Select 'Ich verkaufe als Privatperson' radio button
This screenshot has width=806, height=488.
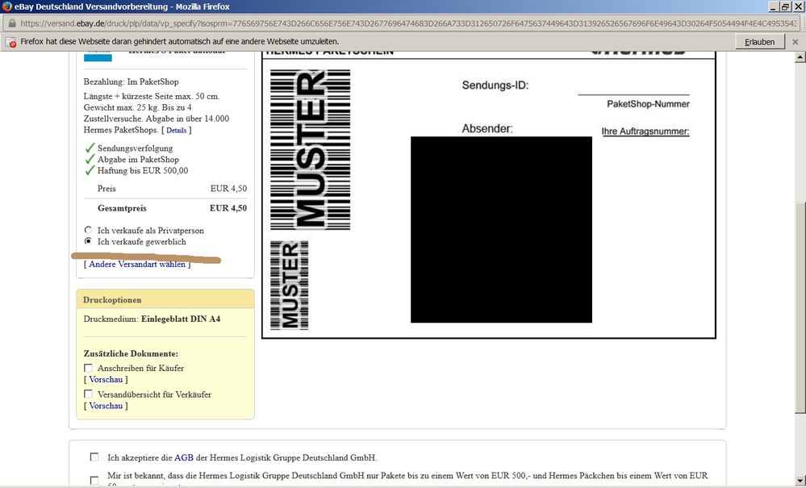[x=89, y=231]
